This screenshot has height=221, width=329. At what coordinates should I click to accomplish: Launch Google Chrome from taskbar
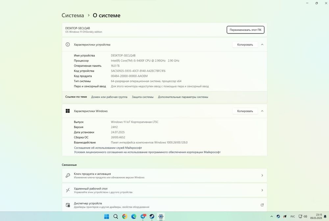coord(125,216)
